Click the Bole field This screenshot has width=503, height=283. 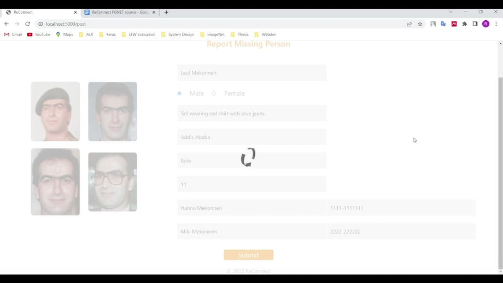pos(252,161)
